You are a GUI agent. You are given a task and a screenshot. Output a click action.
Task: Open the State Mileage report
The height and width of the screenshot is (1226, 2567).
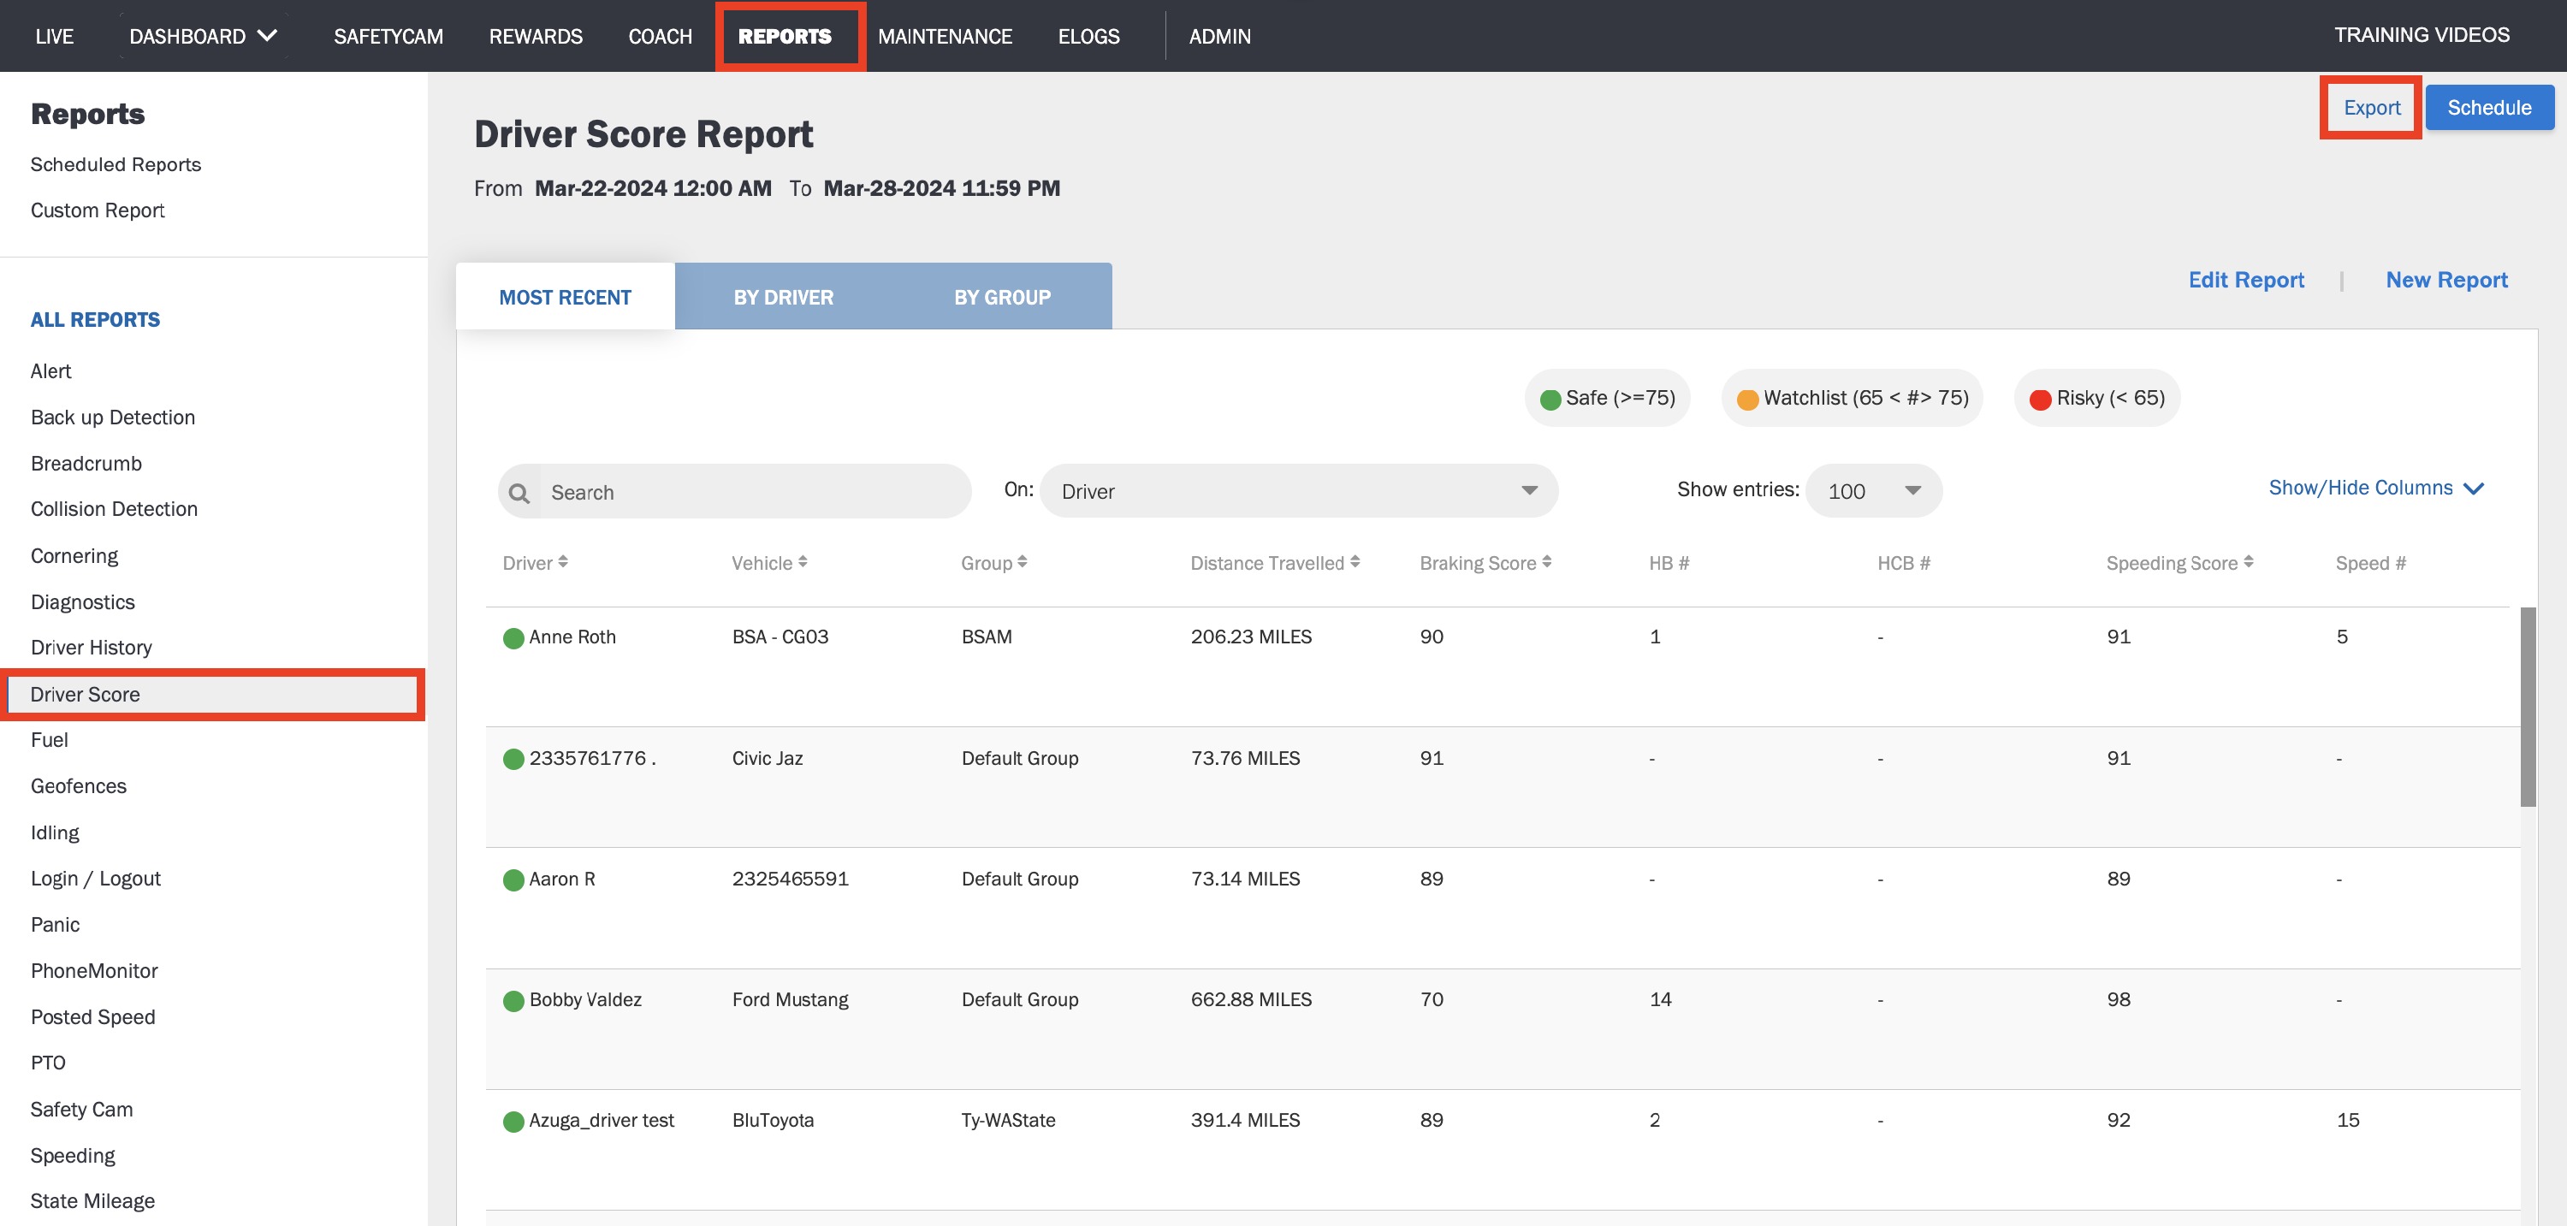click(x=92, y=1201)
